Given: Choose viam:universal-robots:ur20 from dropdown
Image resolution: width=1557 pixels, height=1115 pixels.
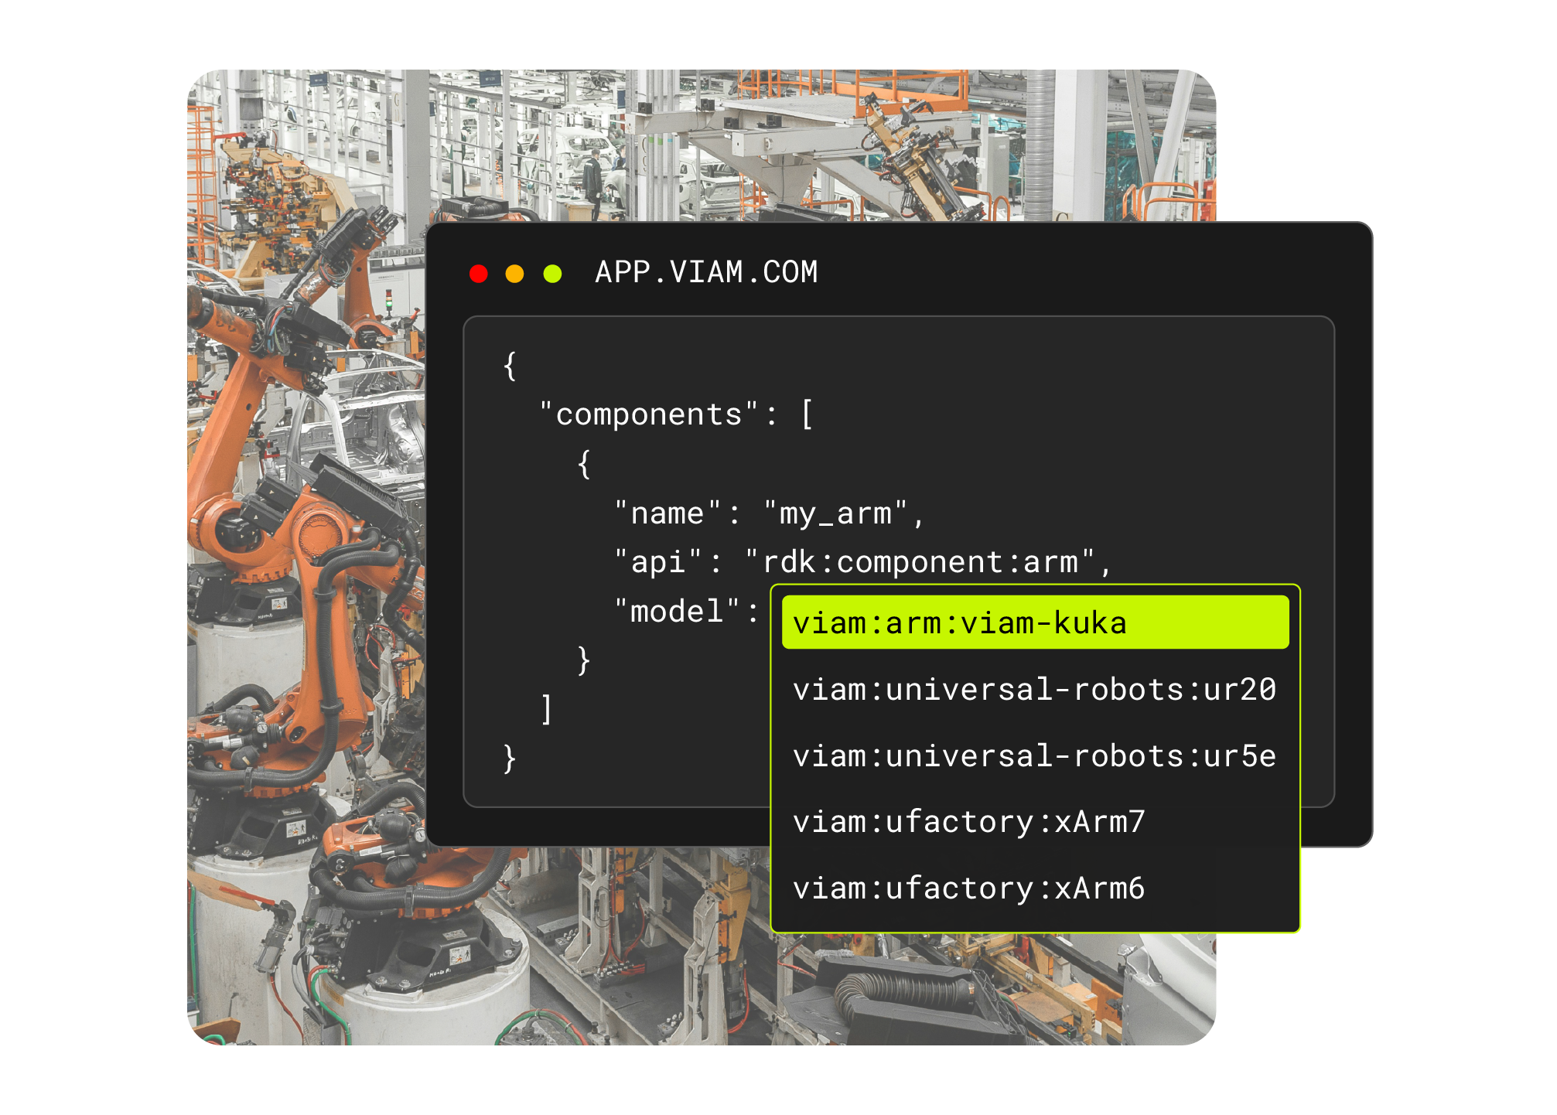Looking at the screenshot, I should [x=1035, y=689].
